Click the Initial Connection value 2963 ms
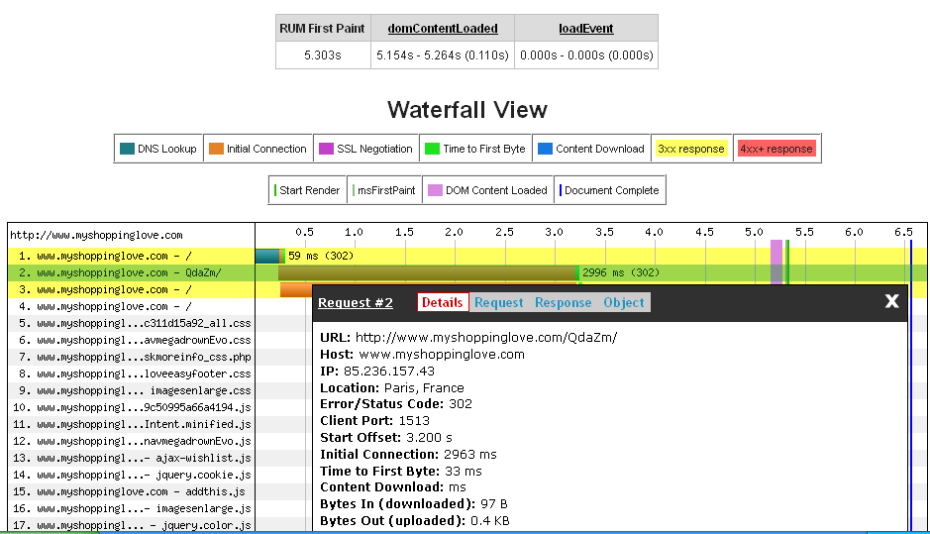The height and width of the screenshot is (534, 930). click(469, 455)
